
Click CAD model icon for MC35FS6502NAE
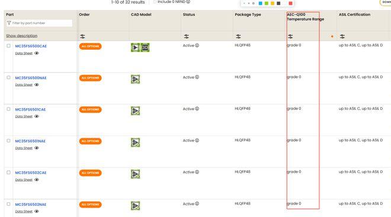136,206
